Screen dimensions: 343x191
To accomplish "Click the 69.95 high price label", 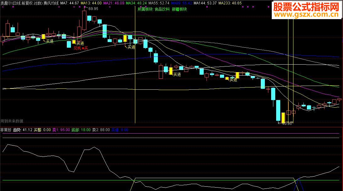I will (x=94, y=9).
